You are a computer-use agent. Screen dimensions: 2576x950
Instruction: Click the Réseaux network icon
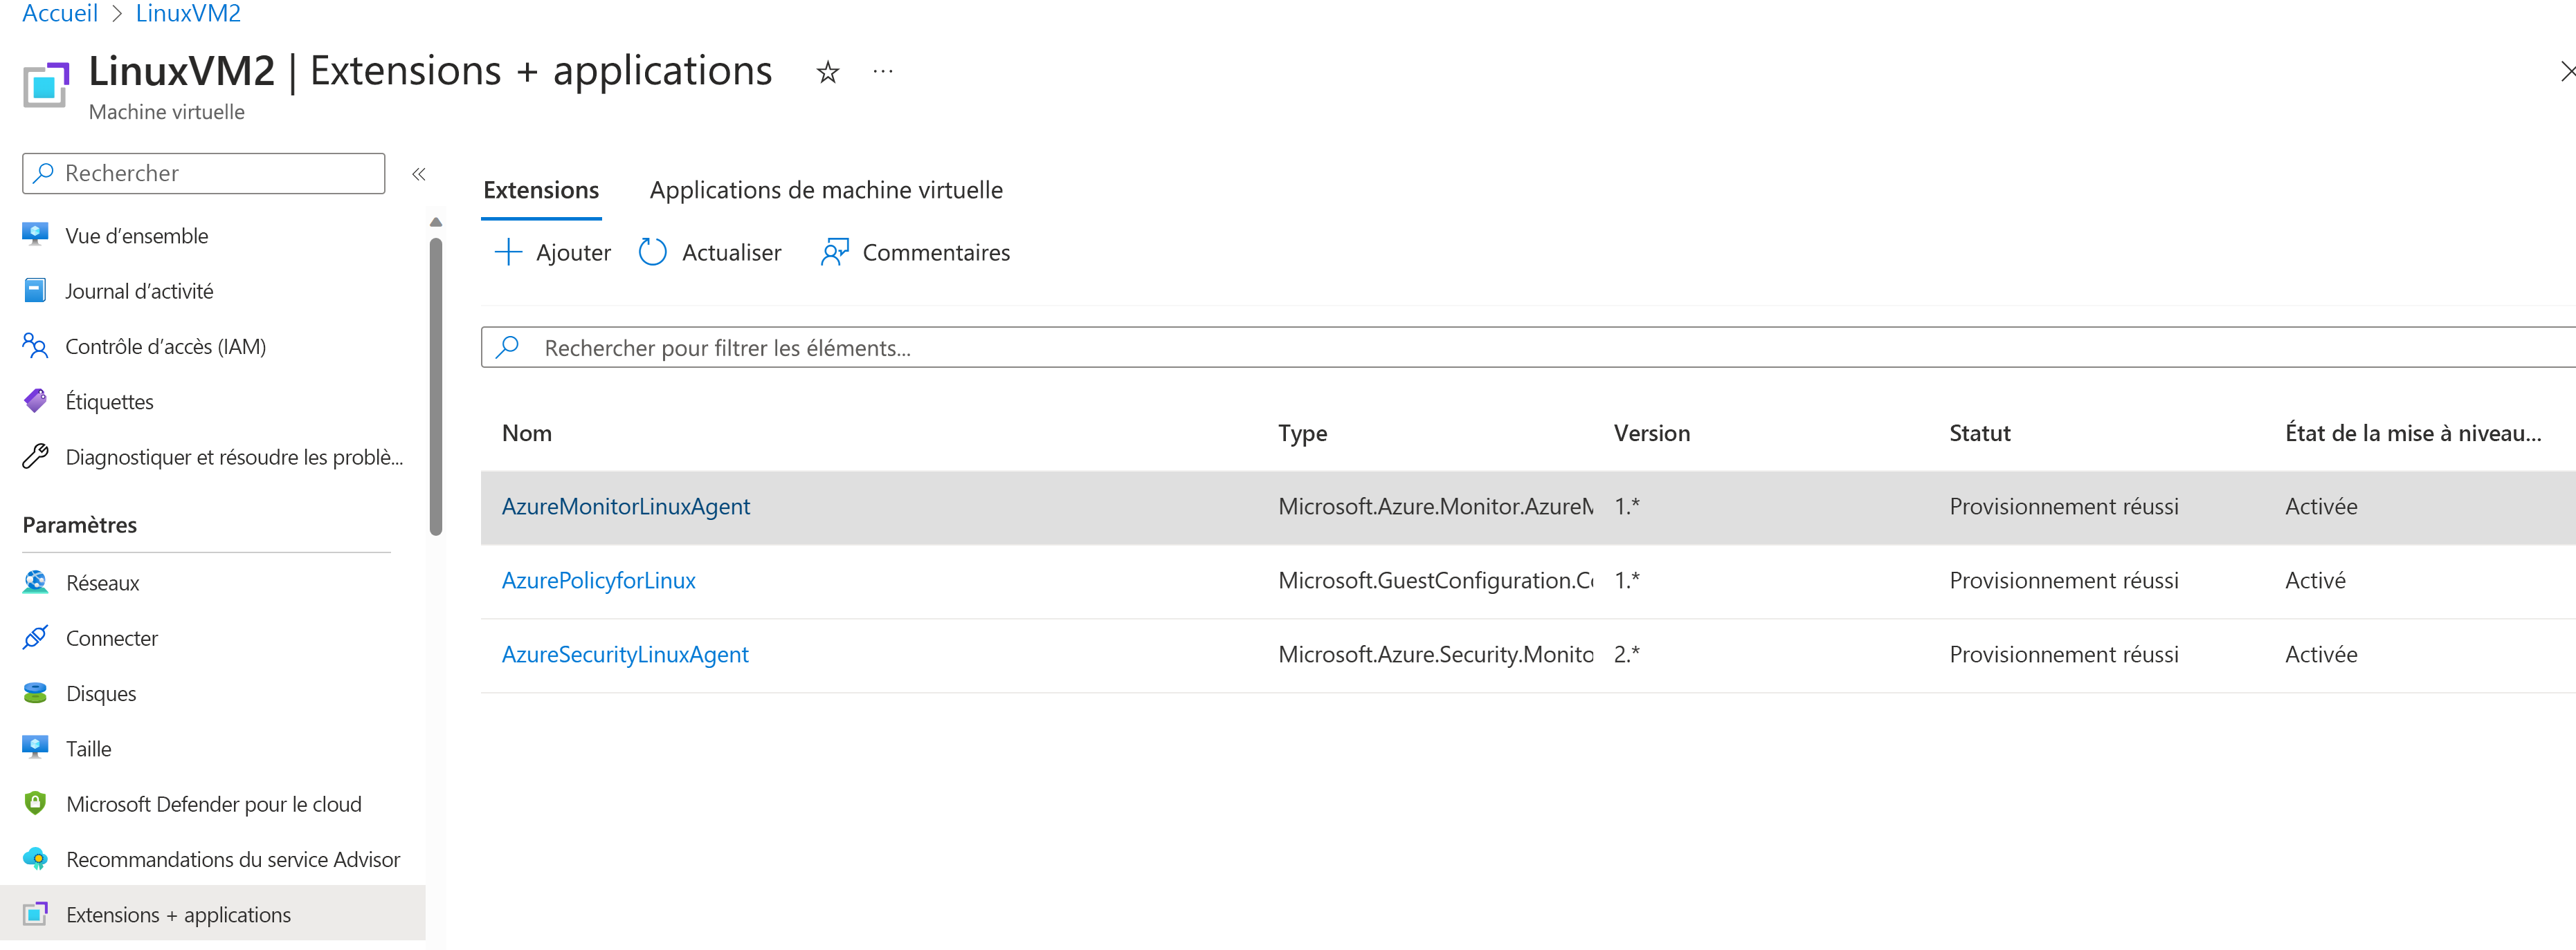point(35,582)
